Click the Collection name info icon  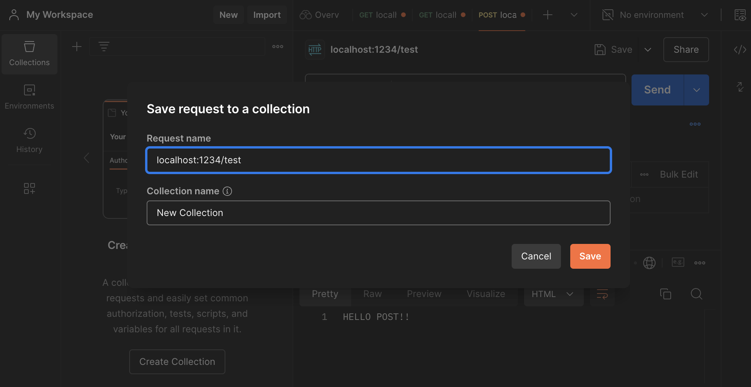(x=227, y=191)
